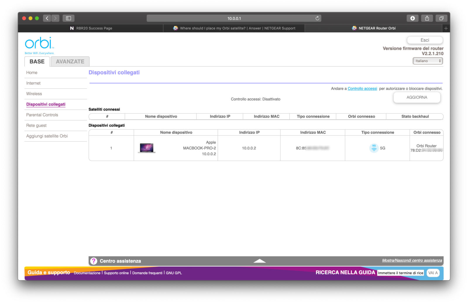Open the Supporto online link
The image size is (468, 304).
(x=116, y=273)
